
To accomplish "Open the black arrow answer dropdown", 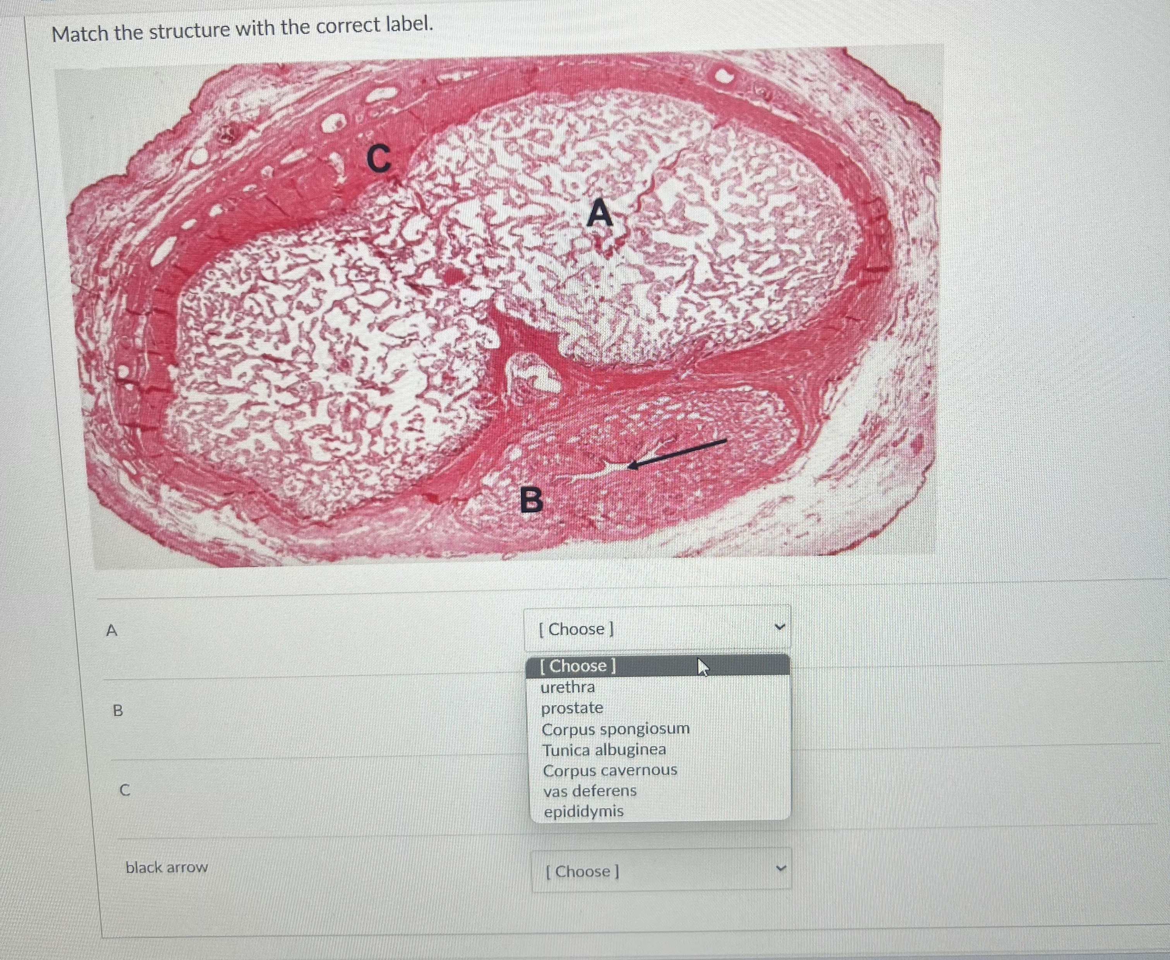I will [x=661, y=871].
